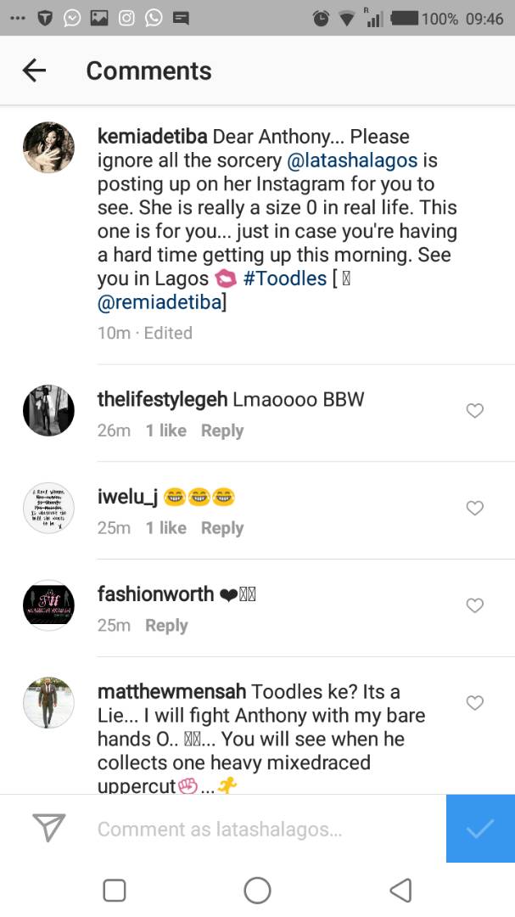Reply to fashionworth's comment
515x917 pixels.
pyautogui.click(x=166, y=626)
